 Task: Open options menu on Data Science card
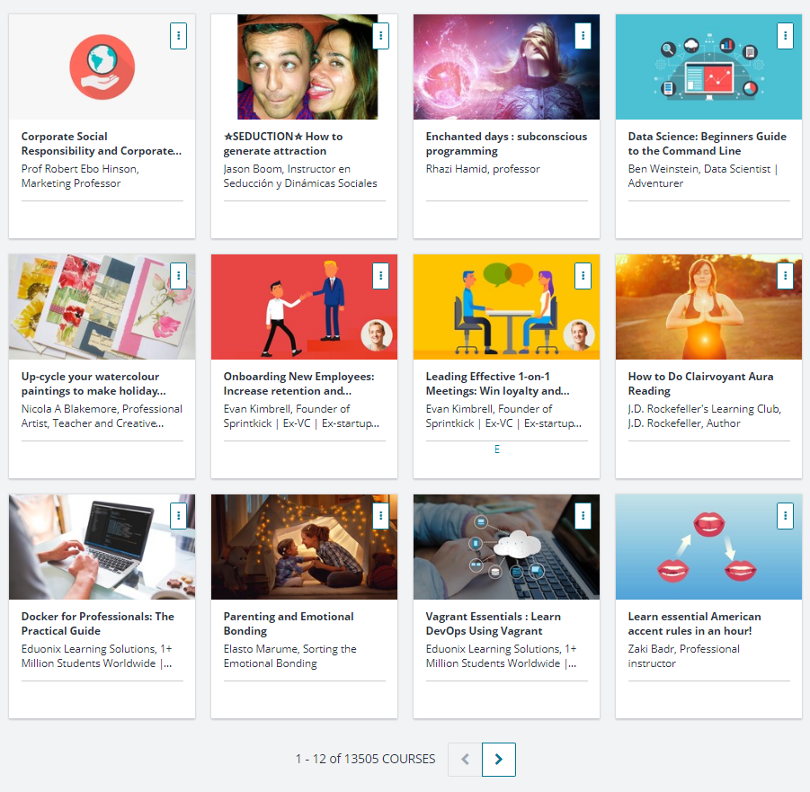click(x=785, y=36)
